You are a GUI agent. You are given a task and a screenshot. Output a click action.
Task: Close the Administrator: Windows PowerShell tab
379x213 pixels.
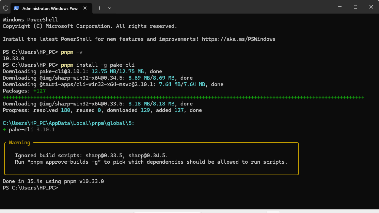85,8
